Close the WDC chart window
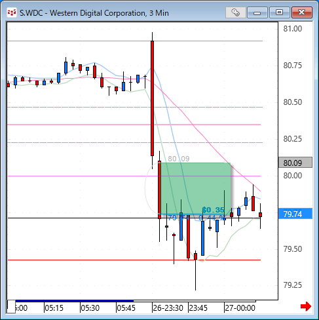 [x=302, y=12]
